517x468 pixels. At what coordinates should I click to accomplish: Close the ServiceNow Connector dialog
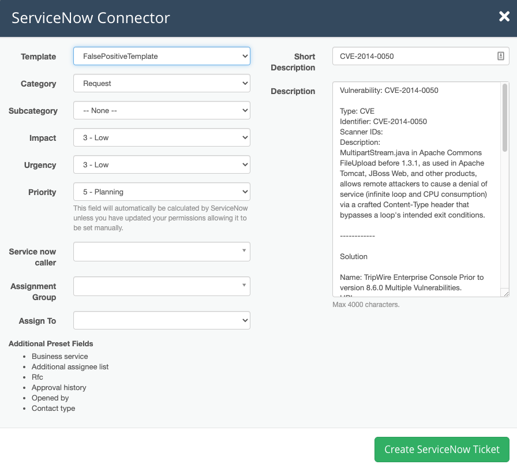pos(504,16)
